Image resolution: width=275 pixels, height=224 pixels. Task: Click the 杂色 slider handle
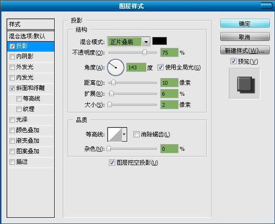point(109,149)
